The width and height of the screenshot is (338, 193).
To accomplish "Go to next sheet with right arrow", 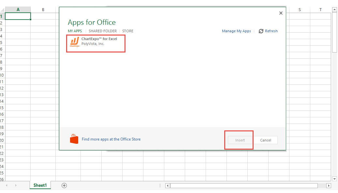I will 16,185.
